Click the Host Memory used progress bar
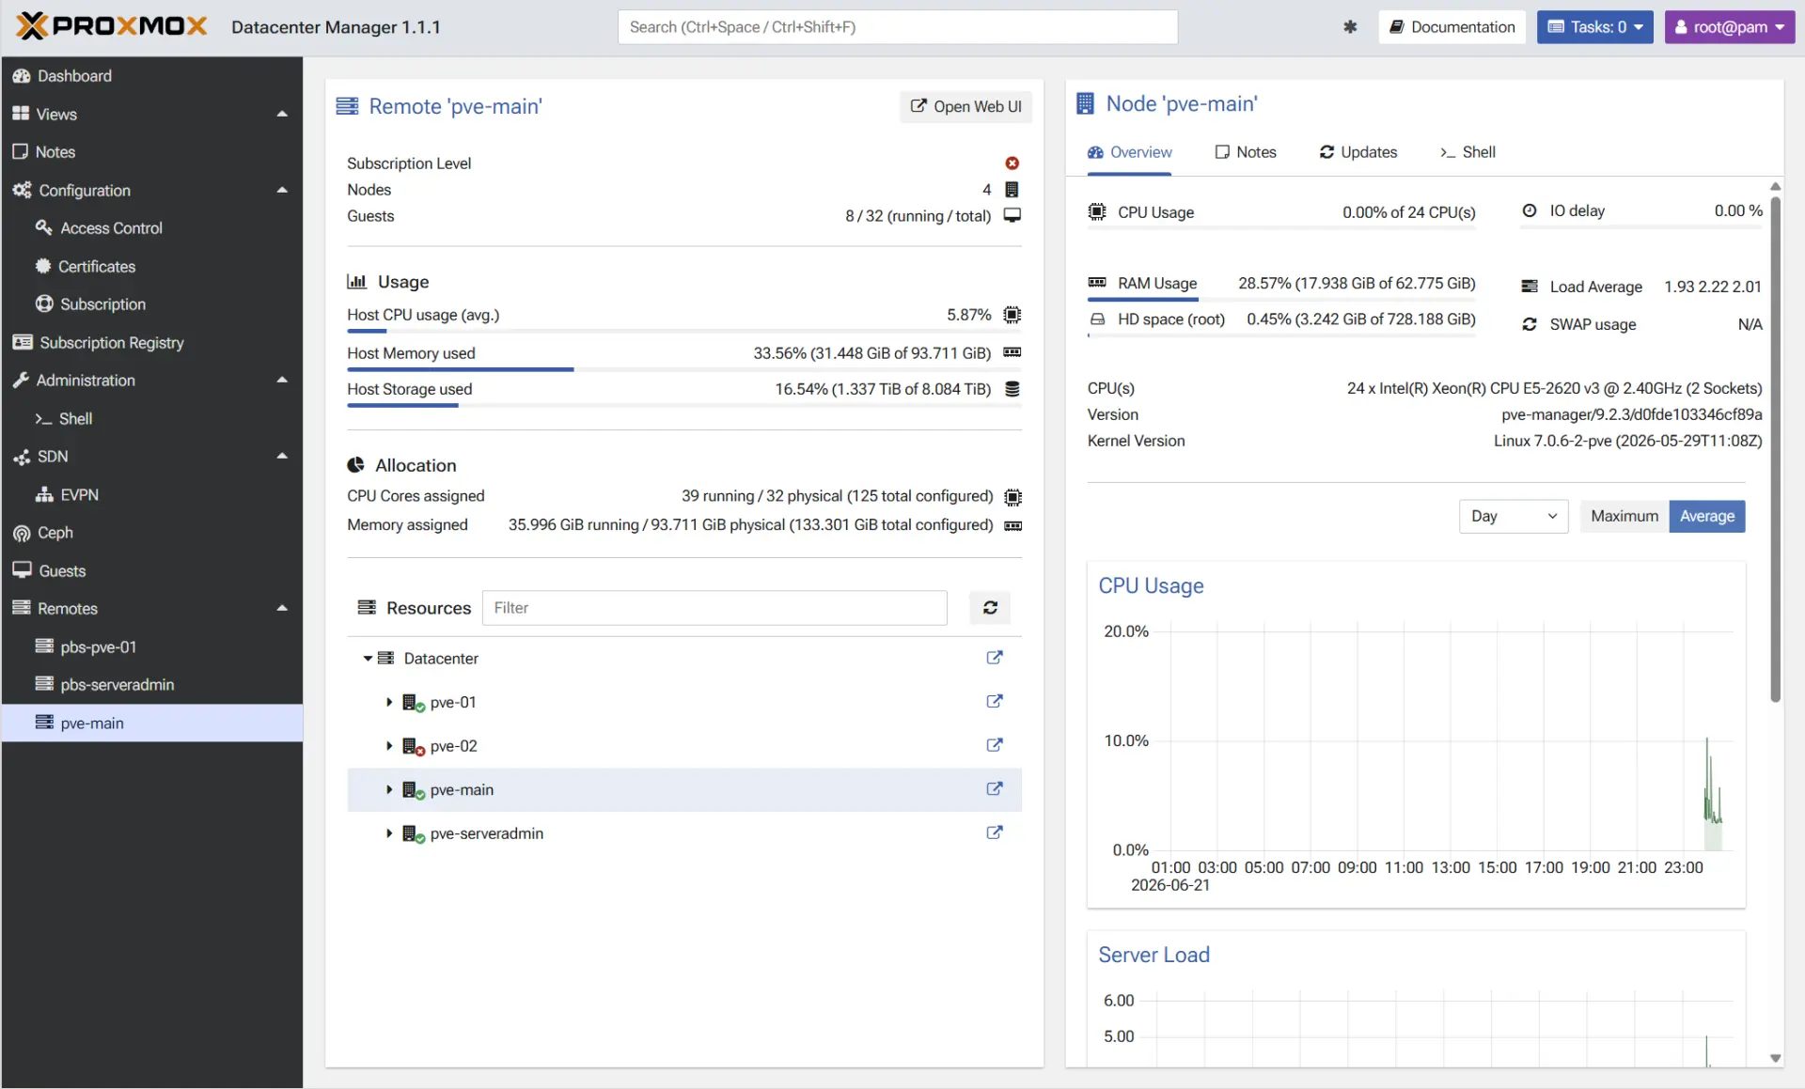This screenshot has height=1089, width=1805. pyautogui.click(x=684, y=369)
